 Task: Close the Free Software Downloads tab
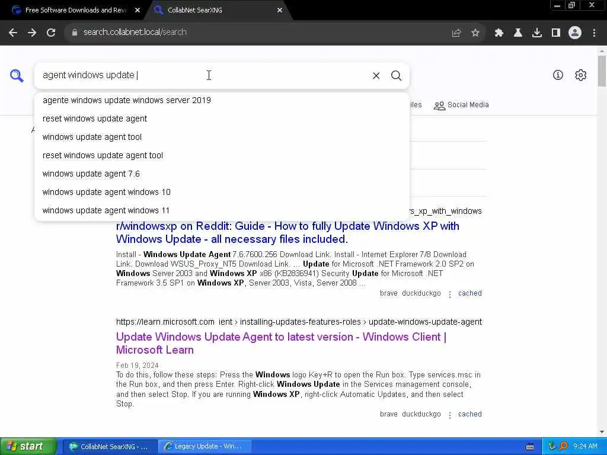coord(138,10)
